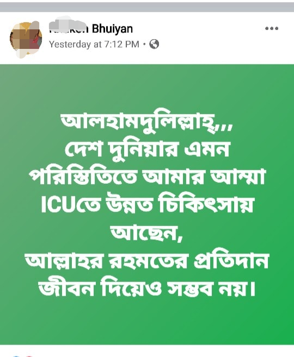Screen dimensions: 294x357
Task: Click the text পরিস্থিতিতে in the post
Action: [83, 177]
